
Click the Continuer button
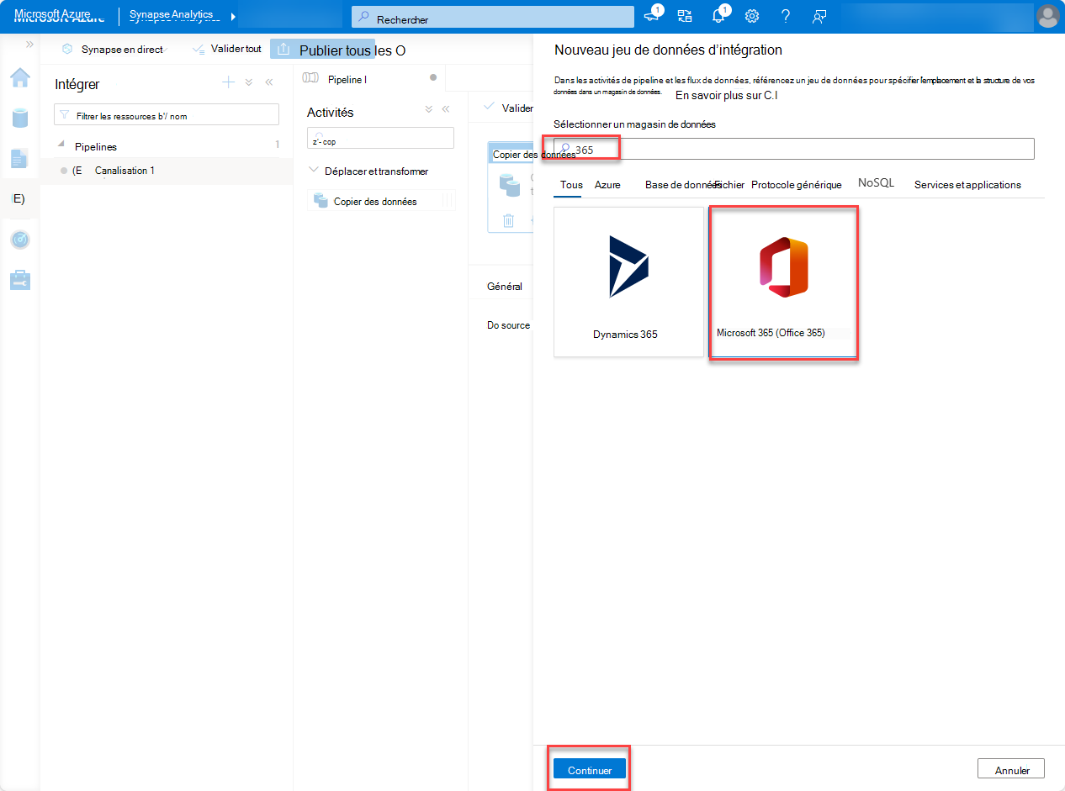(588, 768)
